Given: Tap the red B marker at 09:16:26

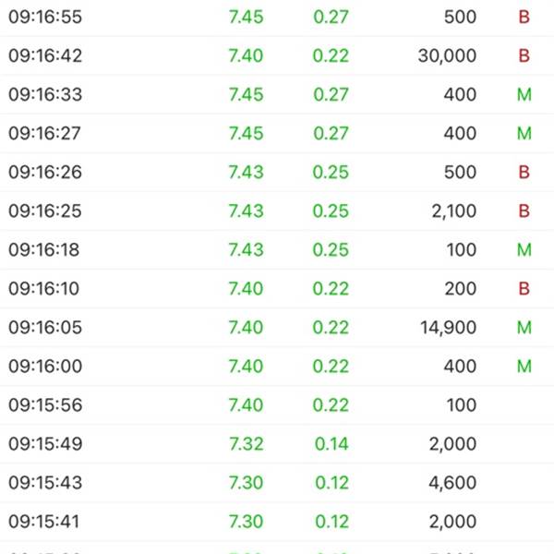Looking at the screenshot, I should point(524,172).
